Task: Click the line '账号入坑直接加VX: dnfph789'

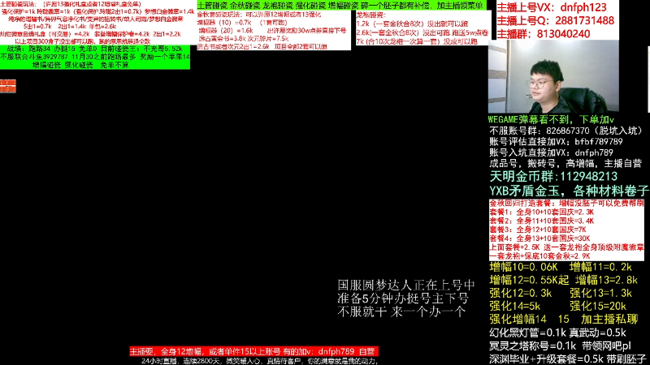Action: point(551,152)
